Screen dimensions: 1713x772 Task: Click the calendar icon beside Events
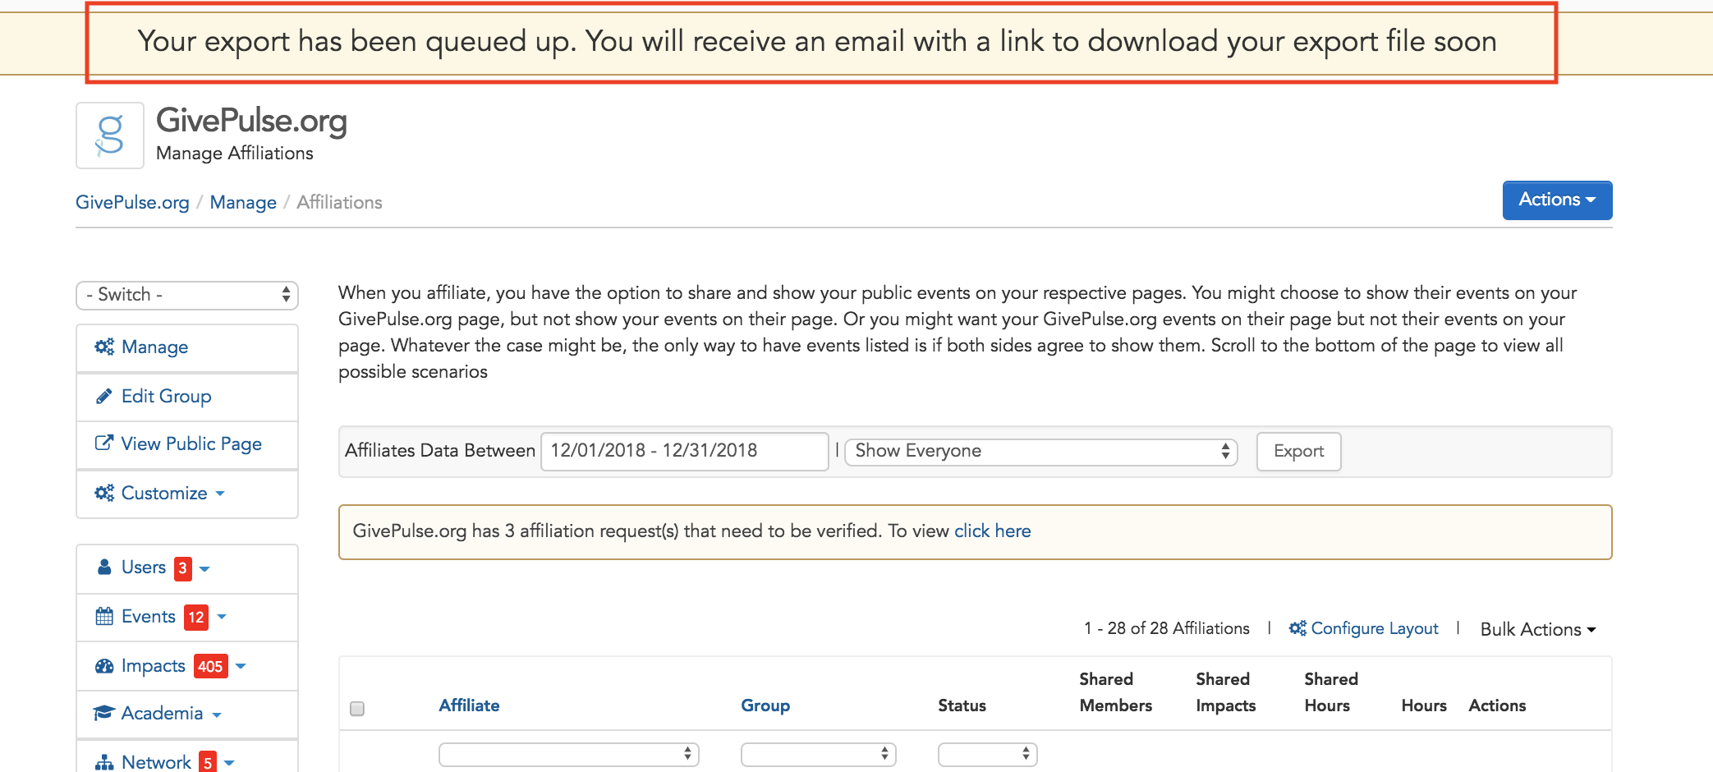click(x=104, y=616)
